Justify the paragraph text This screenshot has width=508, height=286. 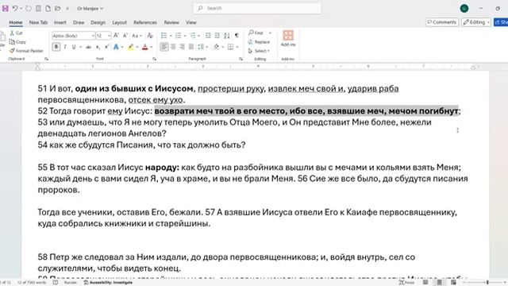191,47
